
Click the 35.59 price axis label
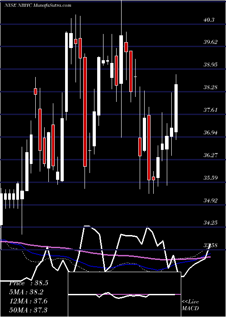tap(211, 178)
